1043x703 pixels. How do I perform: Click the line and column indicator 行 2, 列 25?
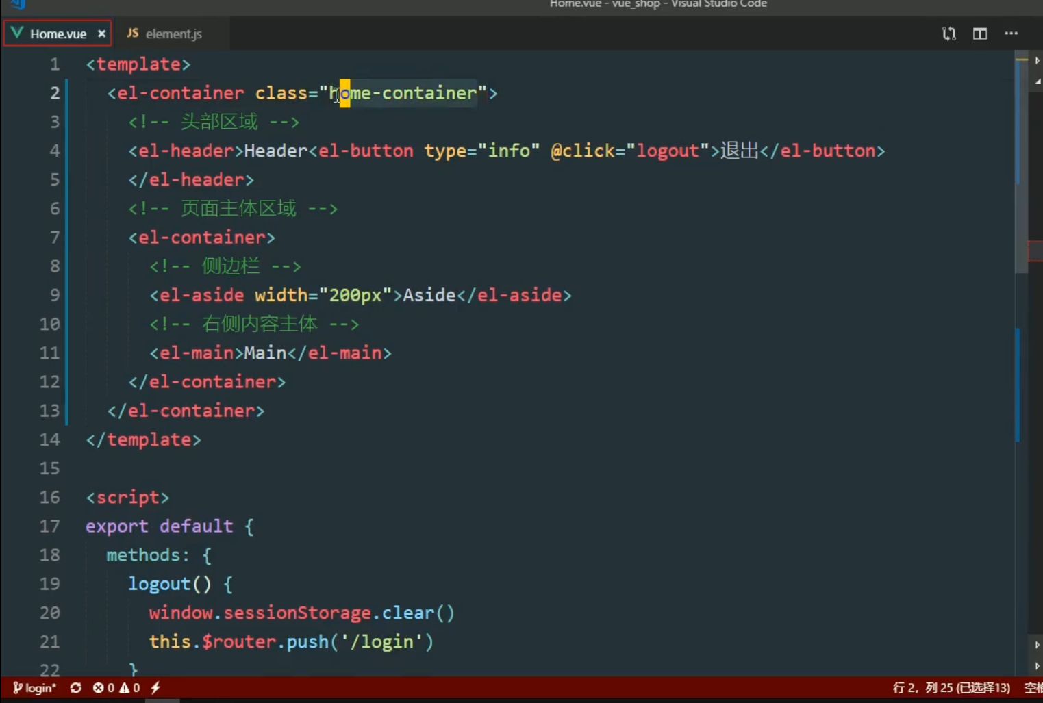click(x=951, y=687)
